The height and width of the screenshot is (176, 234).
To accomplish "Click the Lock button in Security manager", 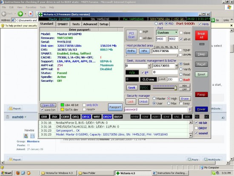I will (131, 102).
